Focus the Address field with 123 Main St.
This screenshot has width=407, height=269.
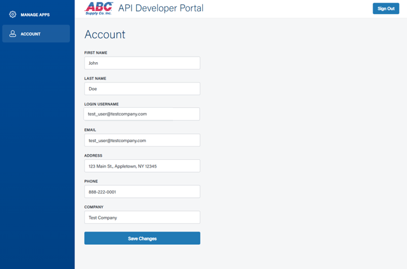[142, 166]
